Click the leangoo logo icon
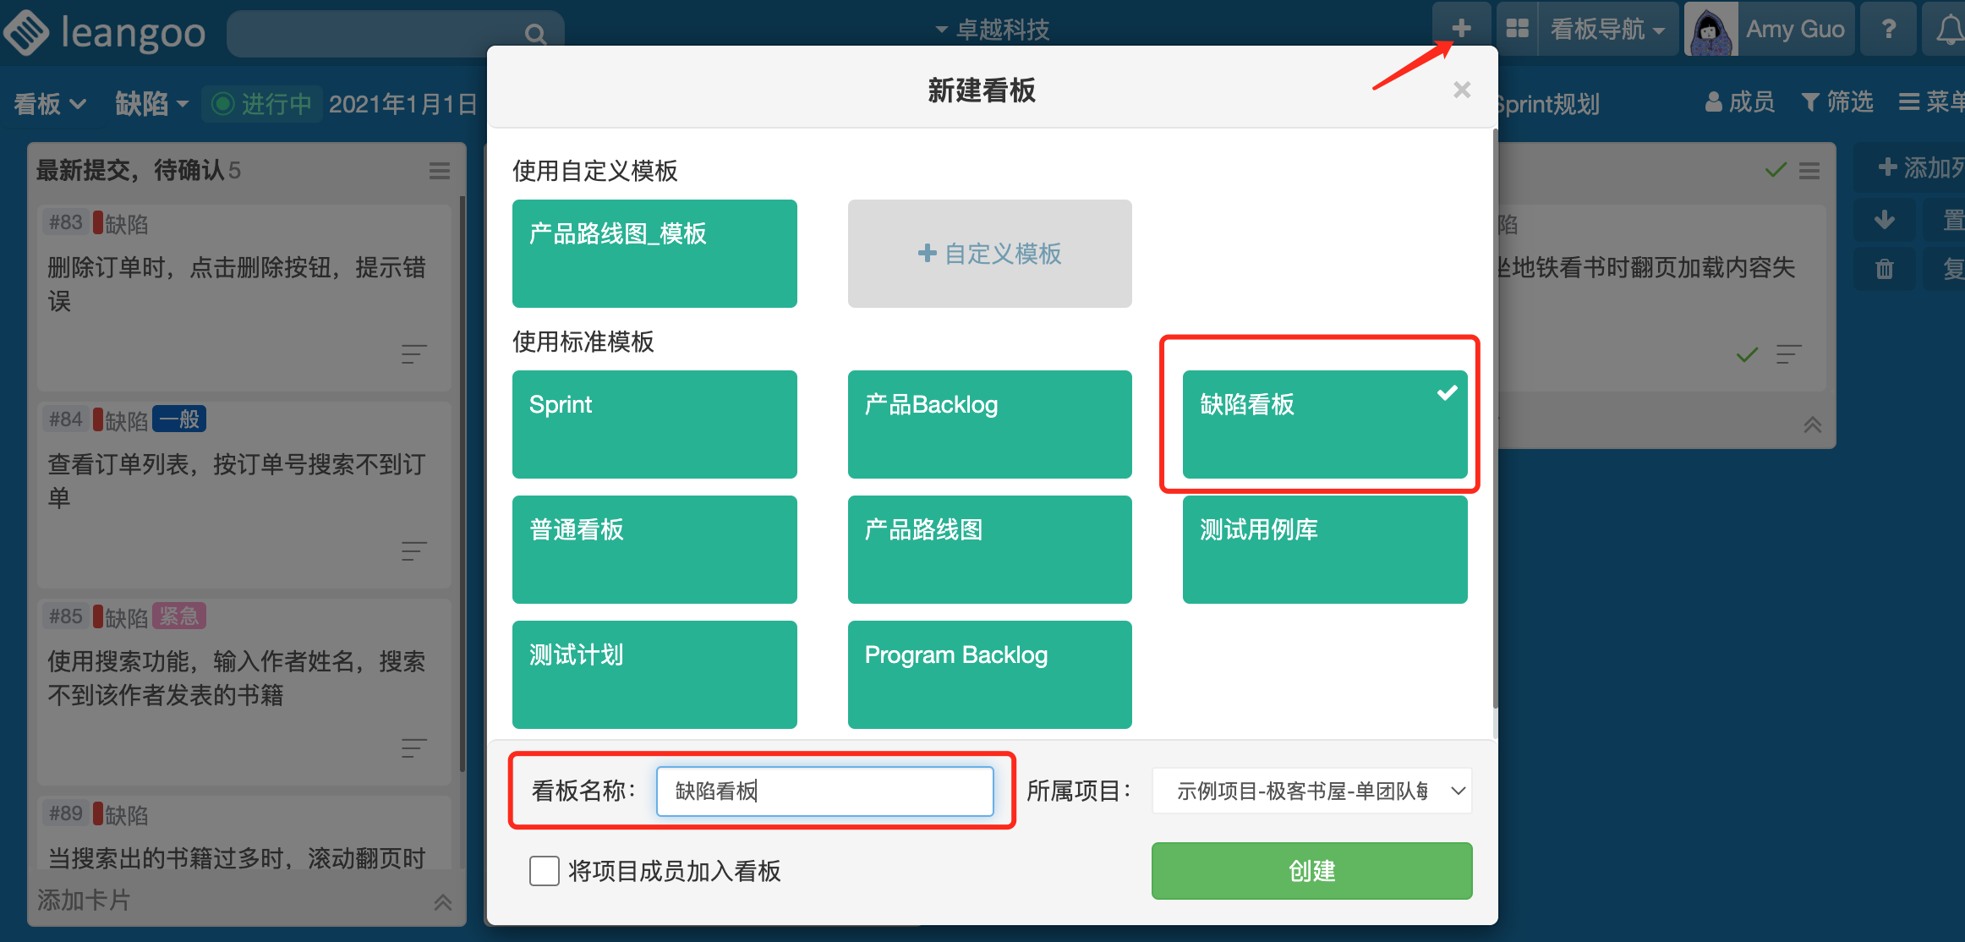Image resolution: width=1965 pixels, height=942 pixels. pos(27,32)
